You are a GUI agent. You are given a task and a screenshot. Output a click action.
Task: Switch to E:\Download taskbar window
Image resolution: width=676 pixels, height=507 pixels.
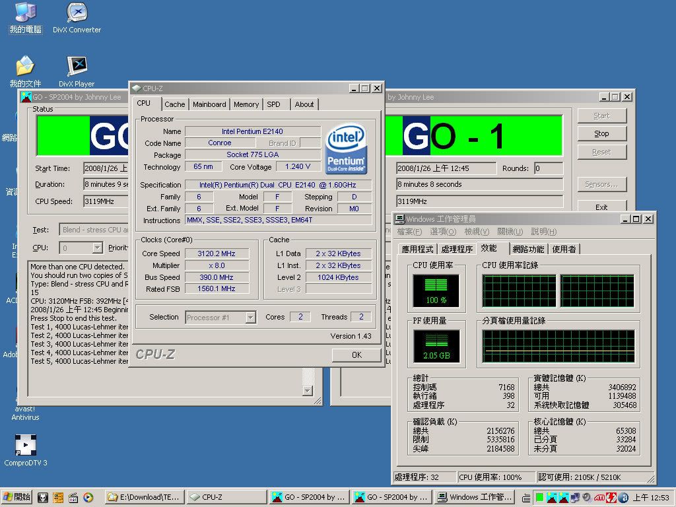click(x=145, y=497)
